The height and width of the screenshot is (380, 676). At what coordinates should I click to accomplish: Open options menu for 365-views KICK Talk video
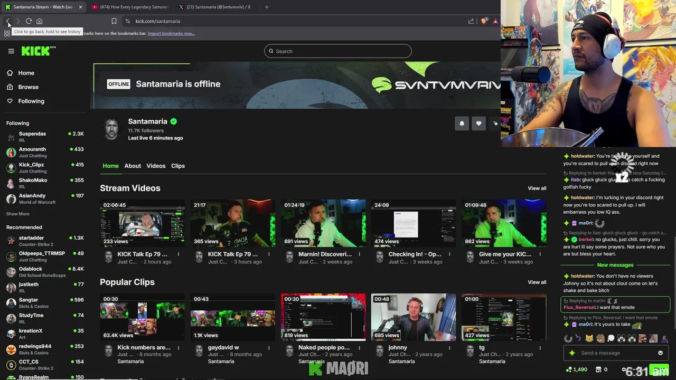point(269,254)
